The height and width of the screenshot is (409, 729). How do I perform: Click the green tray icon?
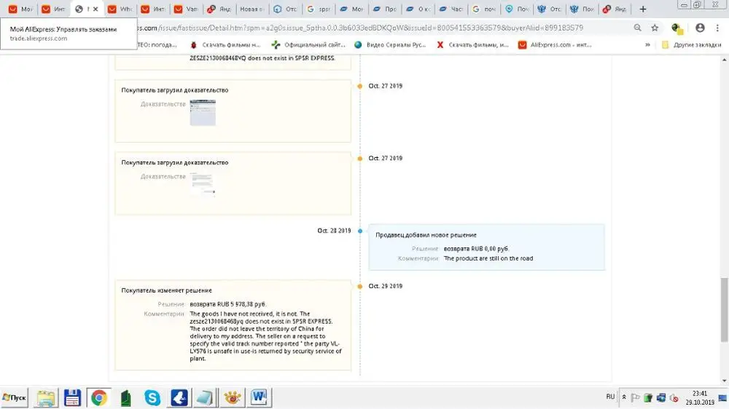pos(648,398)
